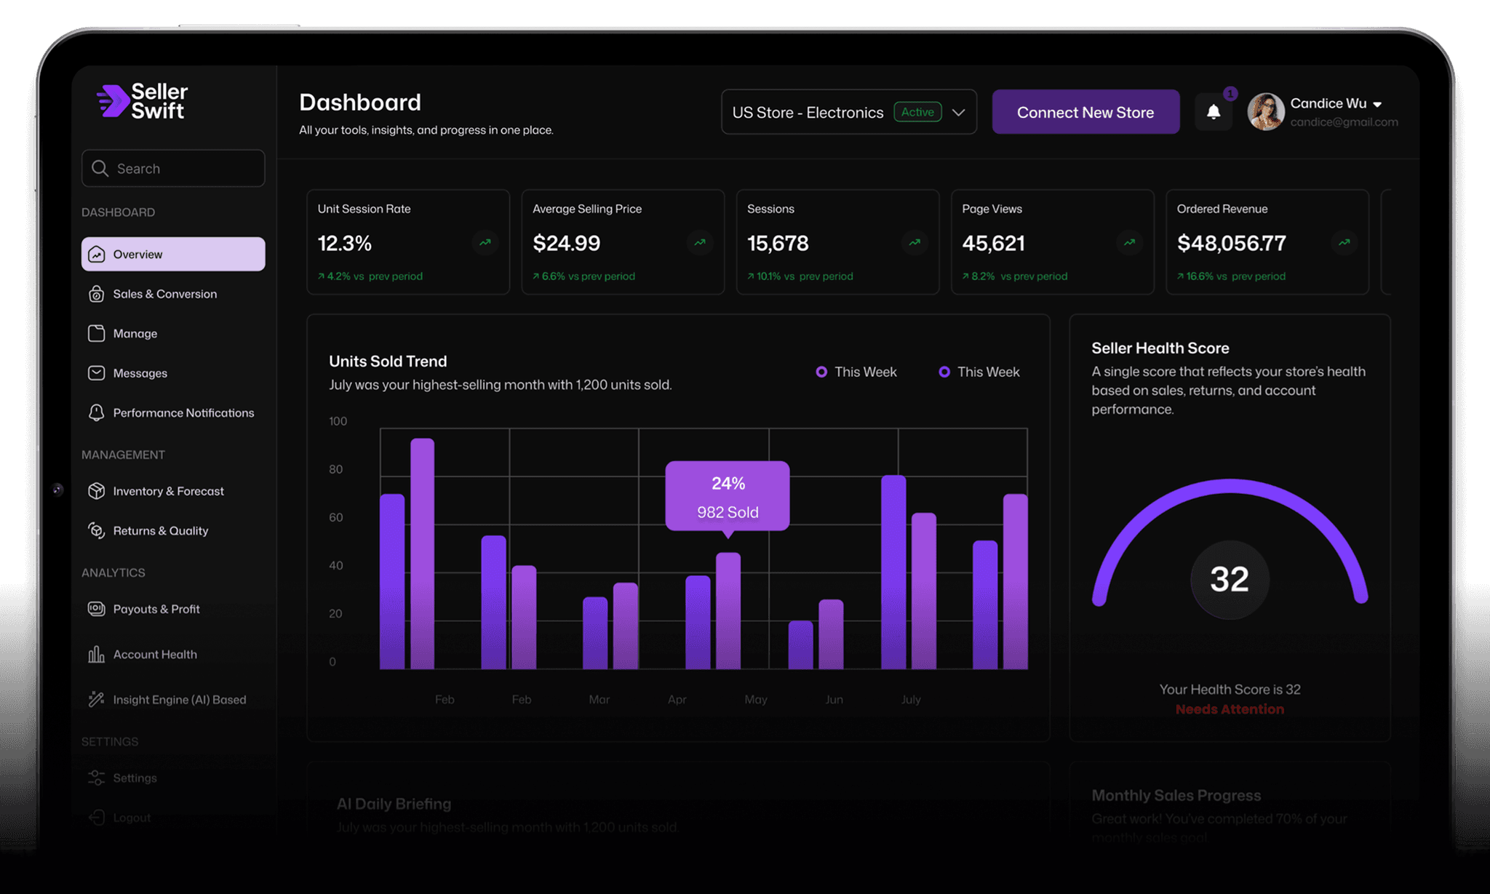The height and width of the screenshot is (894, 1490).
Task: Open Candice Wu account dropdown arrow
Action: coord(1377,104)
